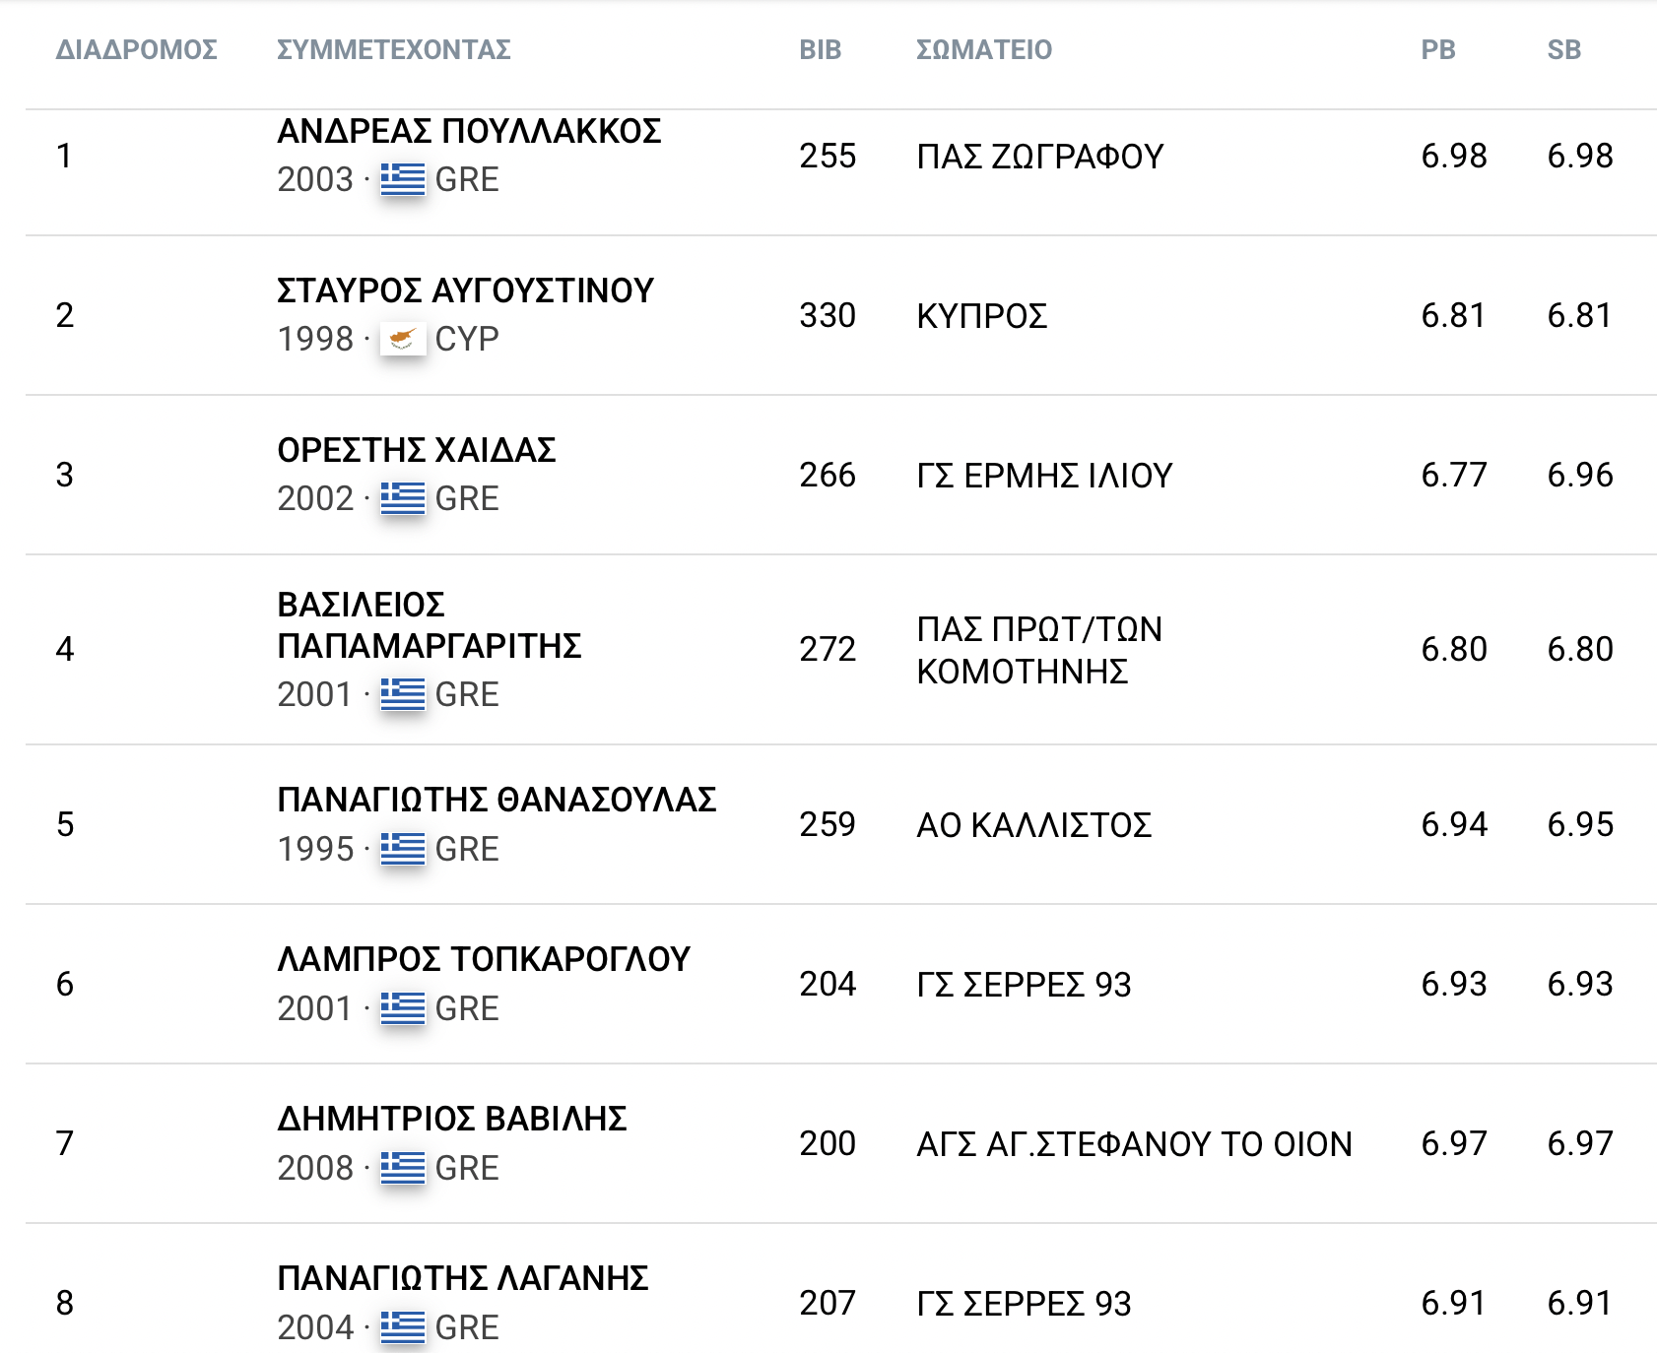Image resolution: width=1657 pixels, height=1353 pixels.
Task: Click the SB column header
Action: (1564, 49)
